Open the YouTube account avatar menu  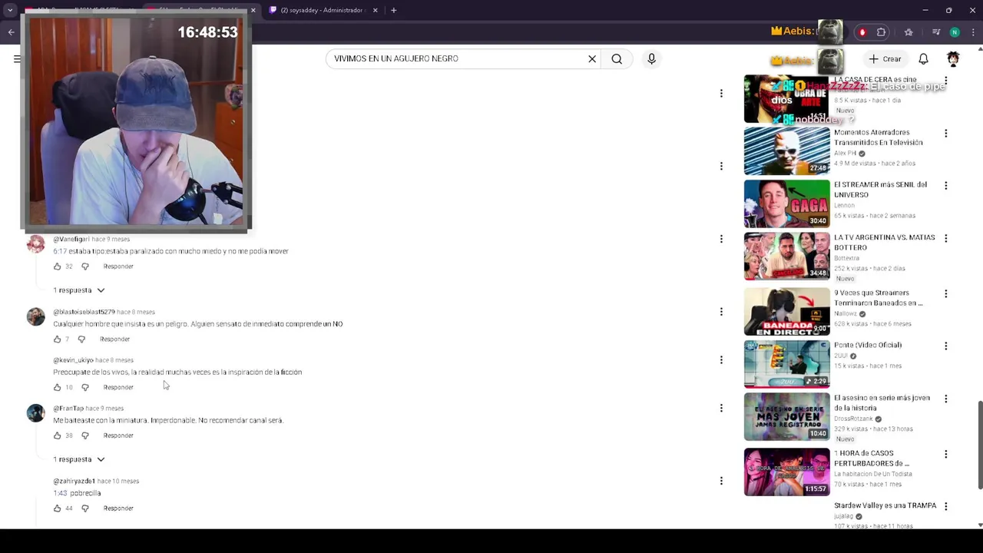pyautogui.click(x=953, y=59)
